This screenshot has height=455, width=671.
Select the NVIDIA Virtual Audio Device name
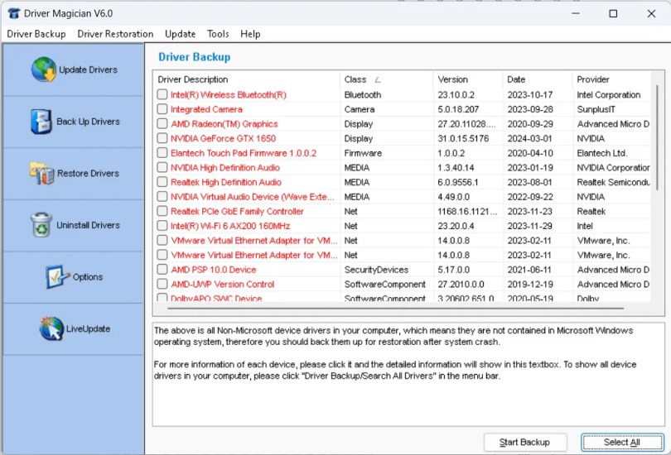[x=252, y=197]
